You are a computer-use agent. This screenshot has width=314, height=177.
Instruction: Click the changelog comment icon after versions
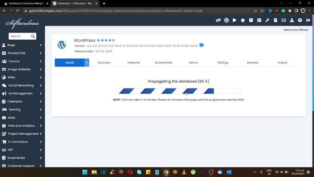click(202, 45)
